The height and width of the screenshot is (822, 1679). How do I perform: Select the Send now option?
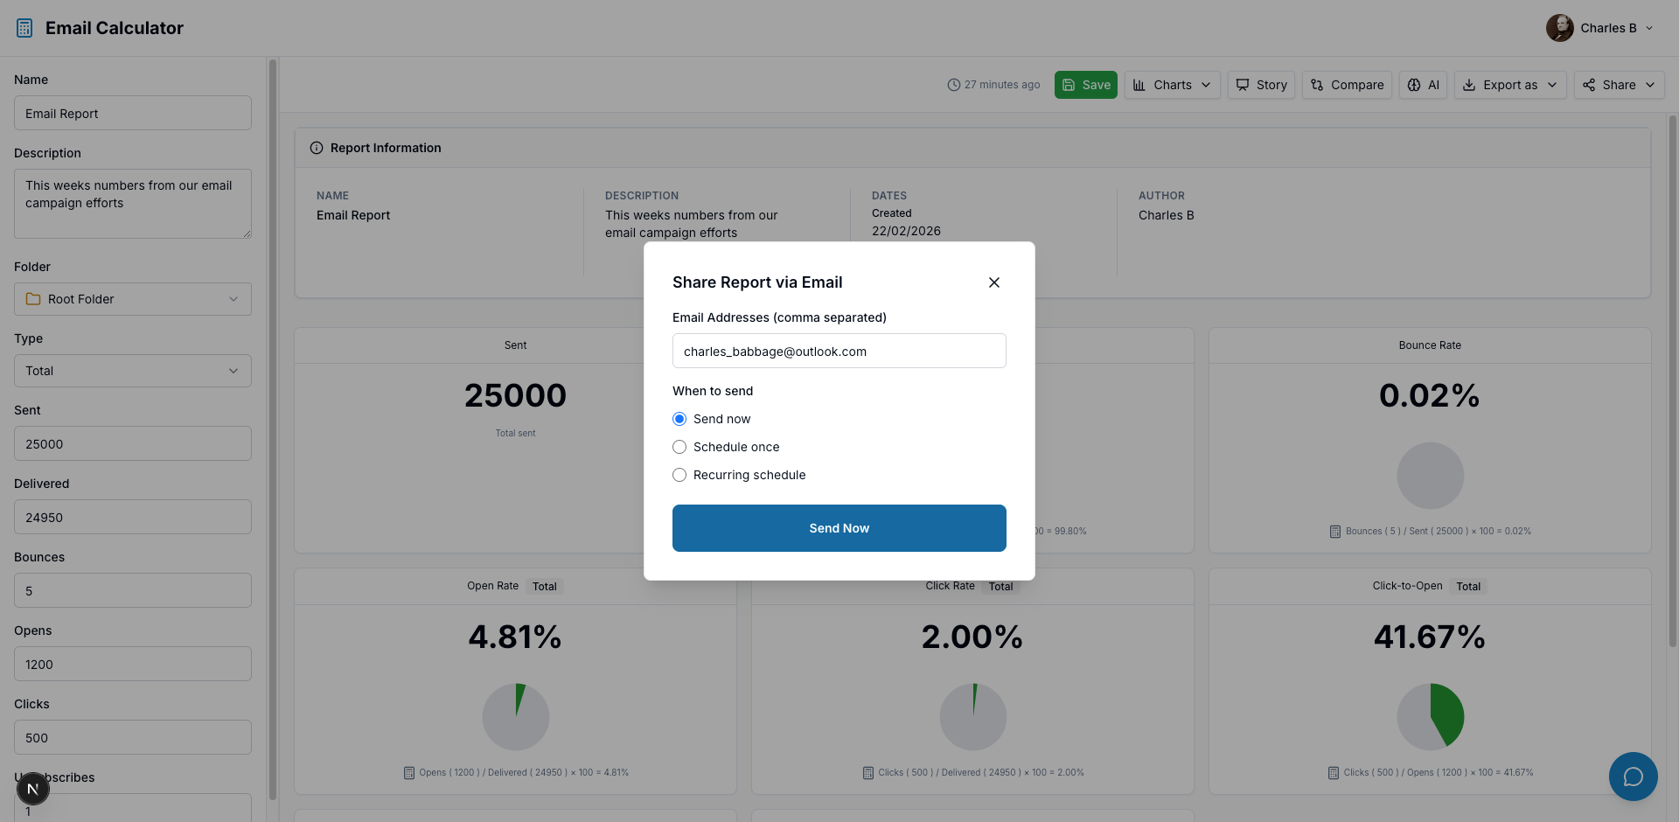tap(679, 419)
